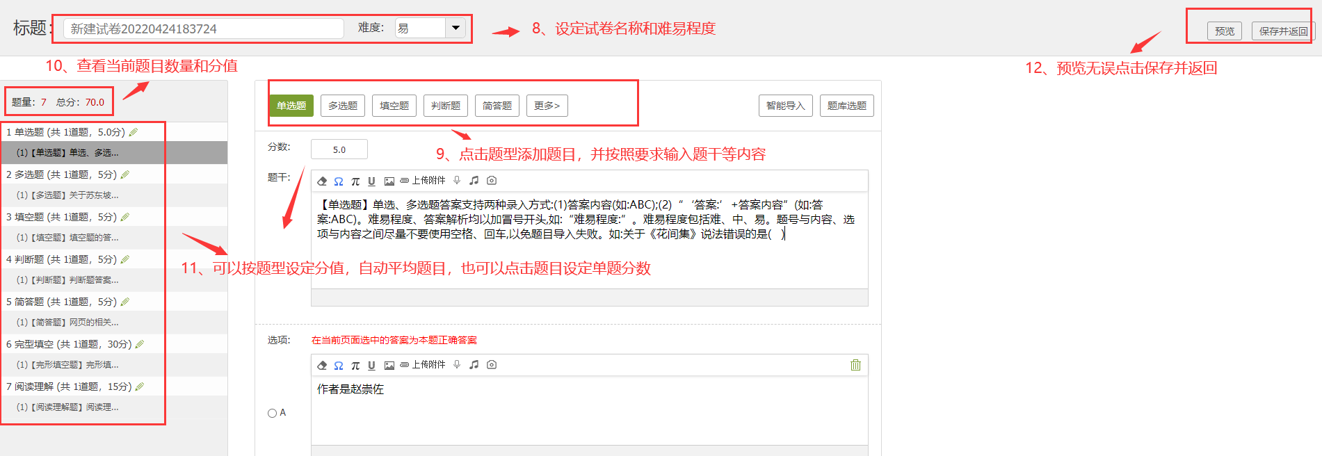Click the music note icon in the 题干 toolbar

coord(474,181)
